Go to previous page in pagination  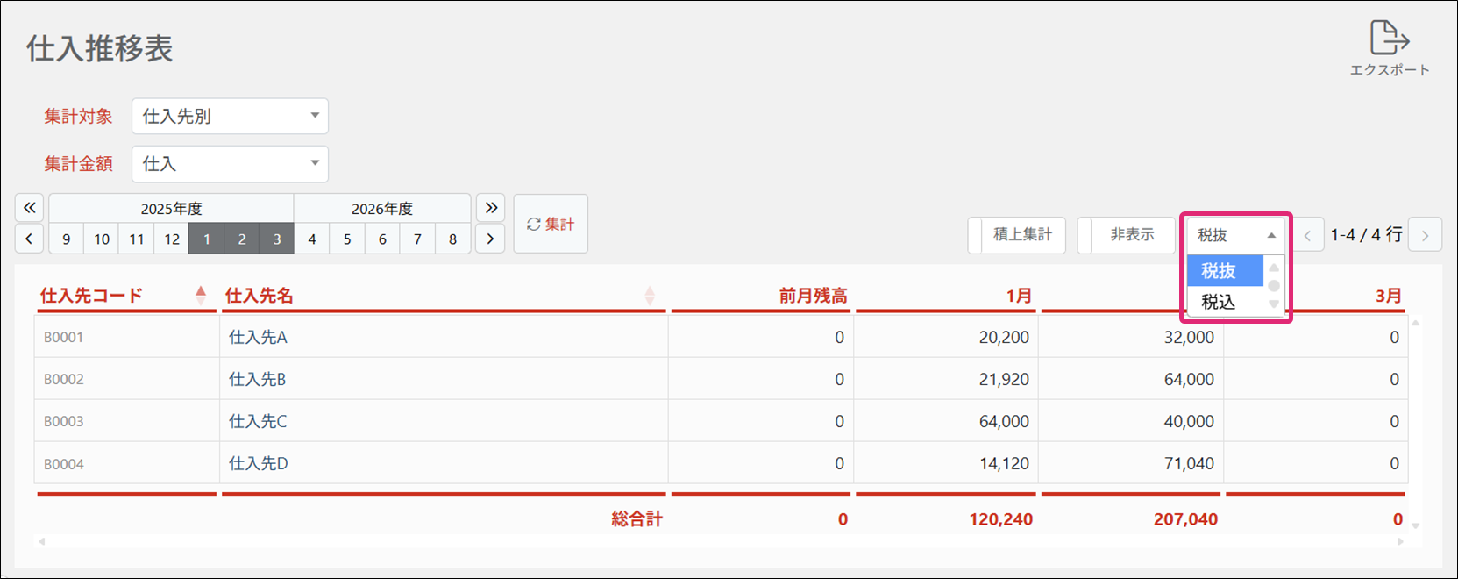click(1307, 235)
